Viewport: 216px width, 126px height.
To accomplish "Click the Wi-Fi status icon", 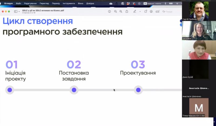I will [x=177, y=4].
